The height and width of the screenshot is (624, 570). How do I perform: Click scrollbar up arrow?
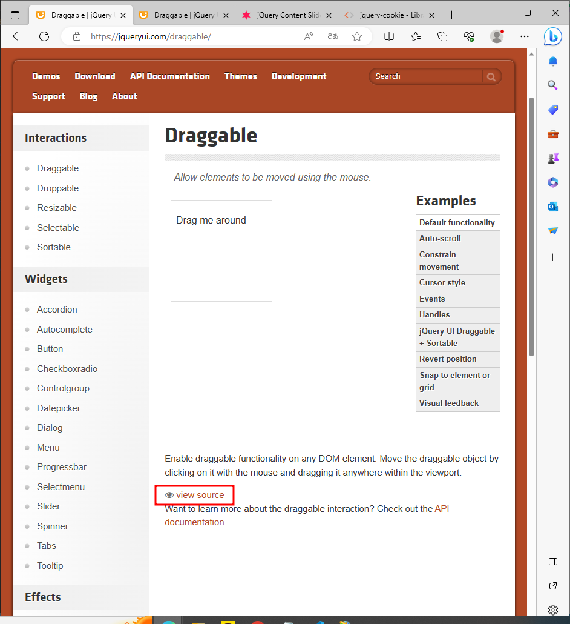tap(531, 54)
